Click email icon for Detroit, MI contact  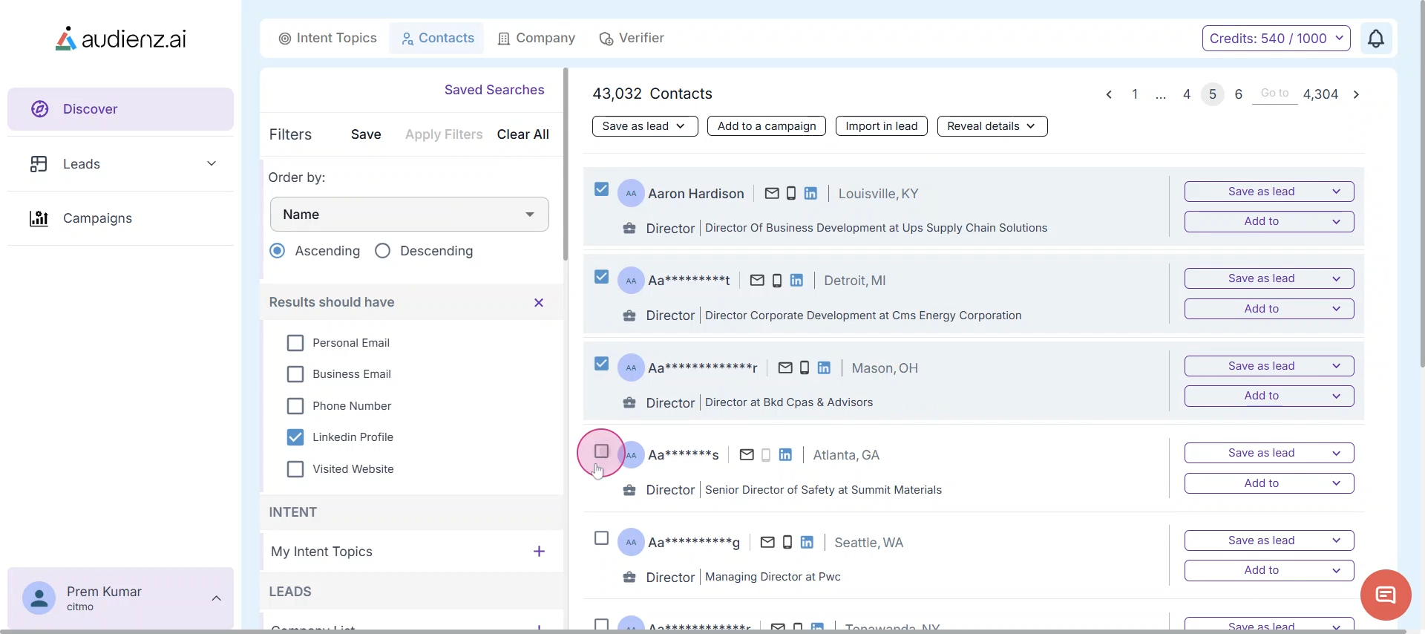757,281
